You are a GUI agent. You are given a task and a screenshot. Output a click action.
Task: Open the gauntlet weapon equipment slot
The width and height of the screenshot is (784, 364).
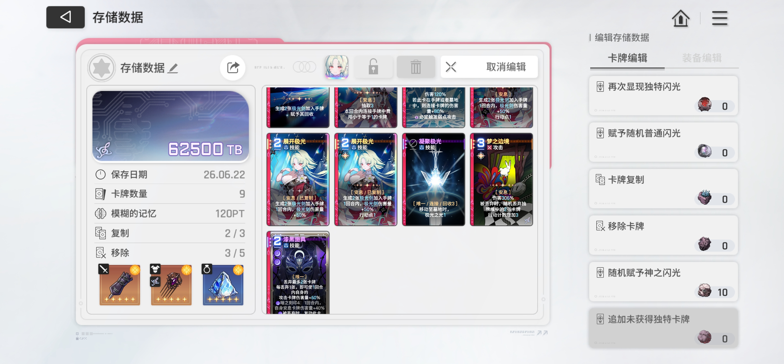pos(120,285)
